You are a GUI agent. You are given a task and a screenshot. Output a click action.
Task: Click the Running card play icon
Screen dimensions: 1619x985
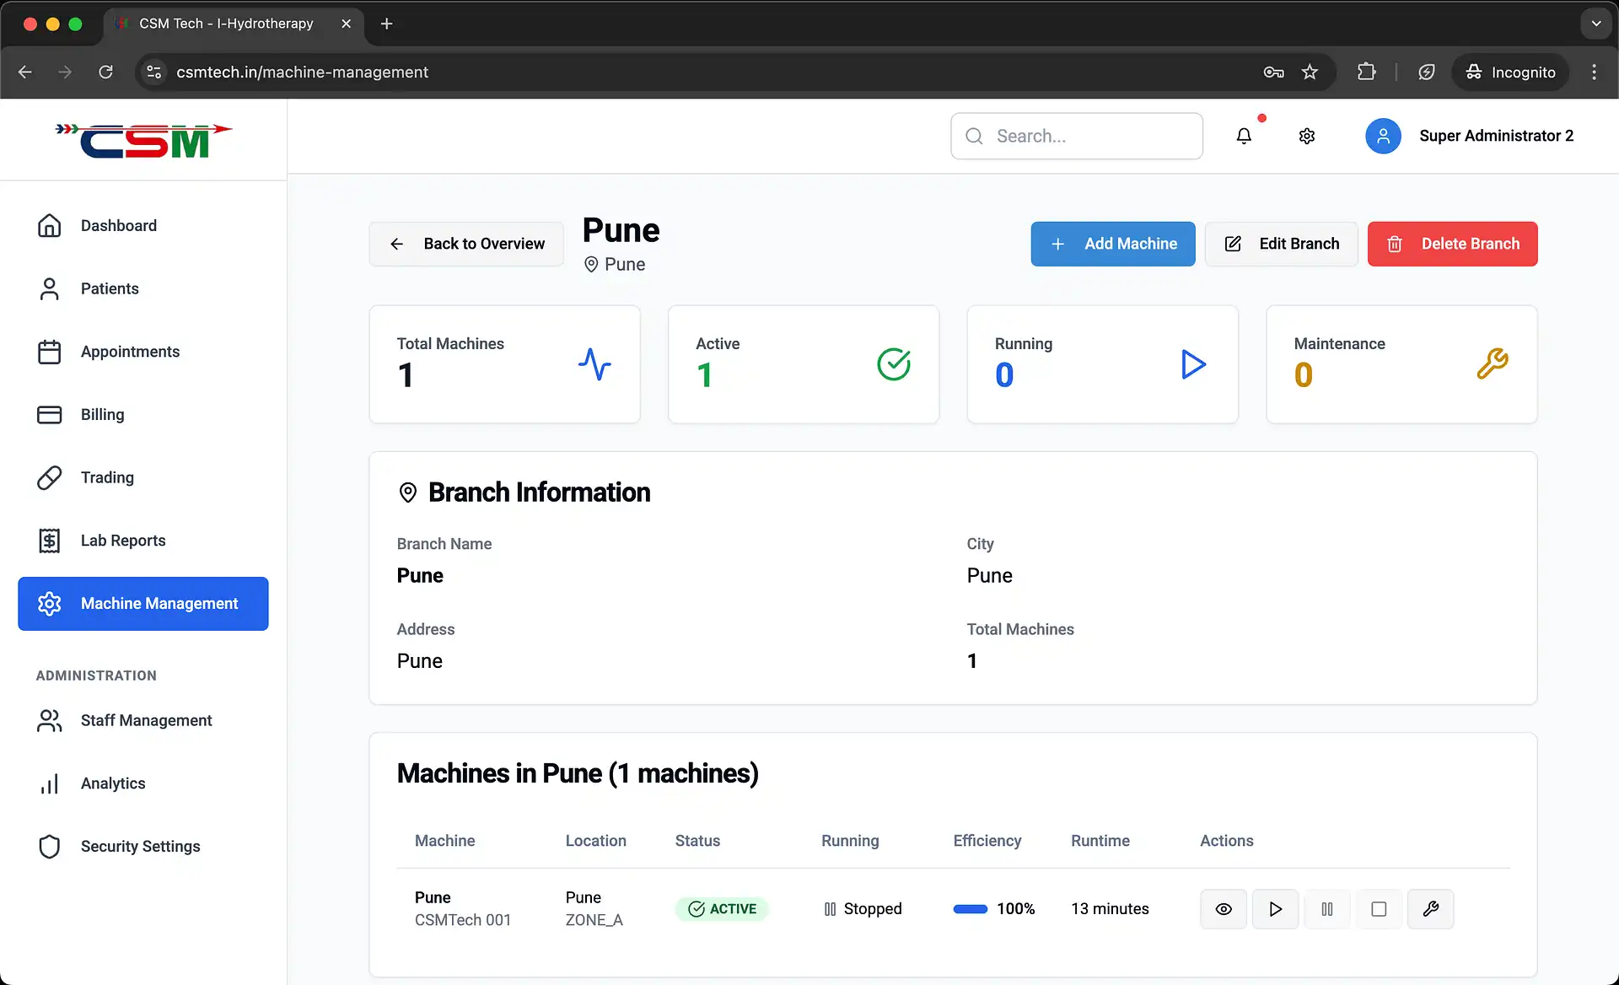coord(1193,364)
